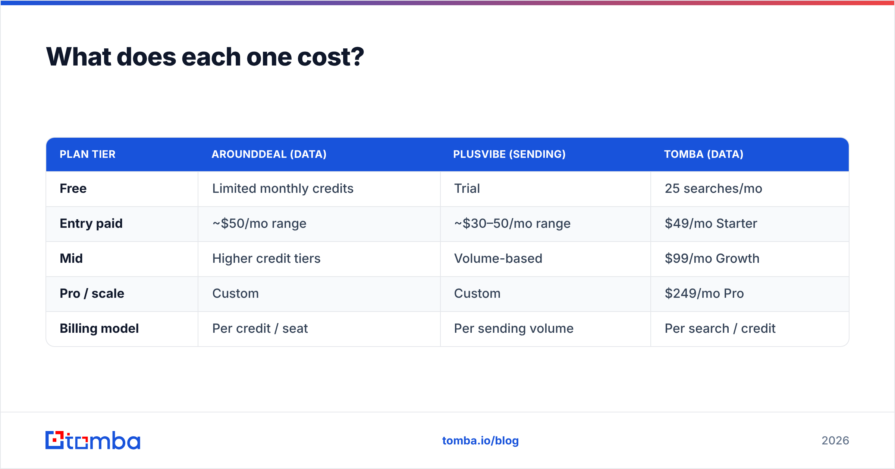The image size is (895, 469).
Task: Click the 'Entry paid' row label
Action: click(91, 223)
